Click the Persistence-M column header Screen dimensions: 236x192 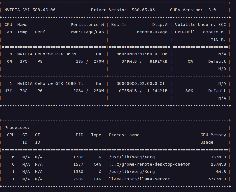[x=87, y=25]
